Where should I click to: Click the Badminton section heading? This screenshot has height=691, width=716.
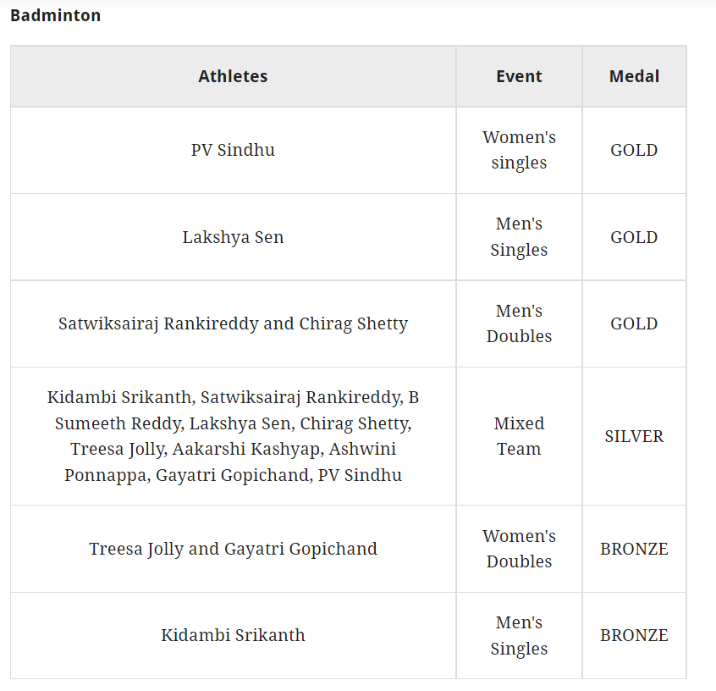[x=55, y=15]
